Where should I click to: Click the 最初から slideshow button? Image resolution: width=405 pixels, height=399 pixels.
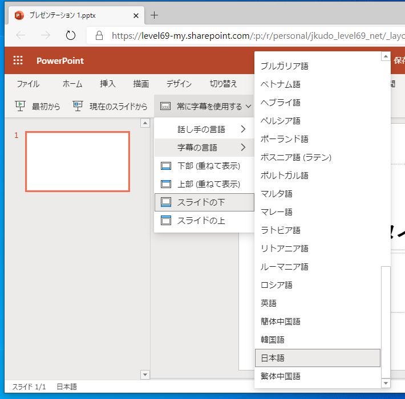tap(38, 106)
